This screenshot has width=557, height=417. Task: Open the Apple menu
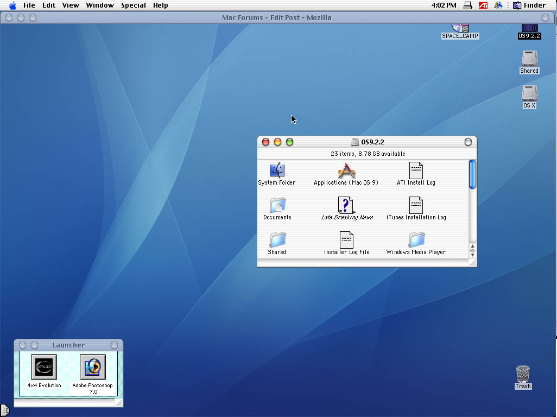click(x=11, y=5)
